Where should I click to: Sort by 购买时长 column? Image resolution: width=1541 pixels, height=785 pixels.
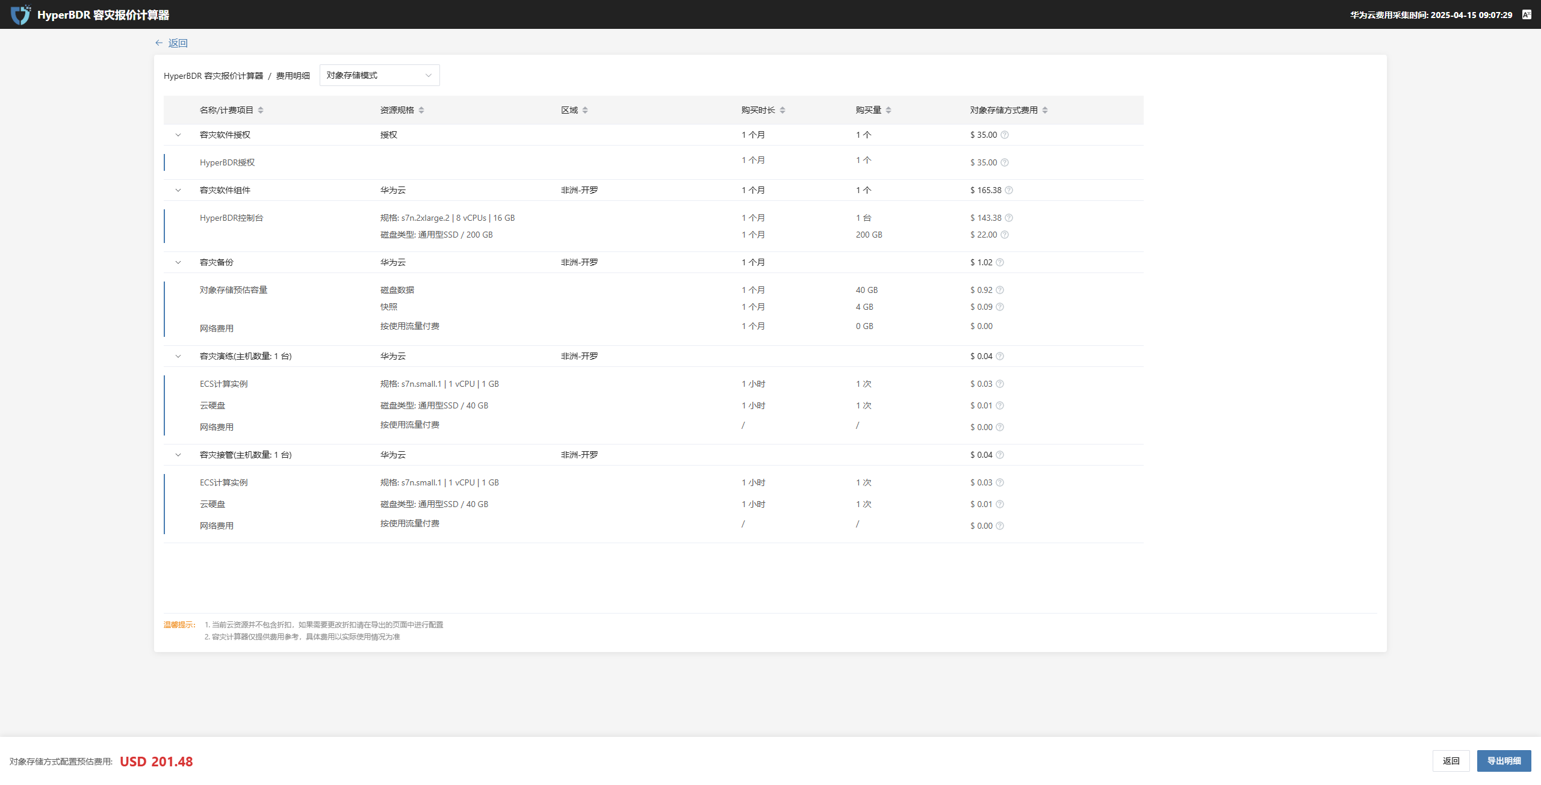(x=783, y=110)
